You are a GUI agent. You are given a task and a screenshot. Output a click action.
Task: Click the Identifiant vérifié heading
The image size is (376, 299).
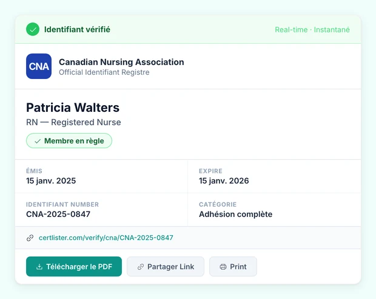[77, 29]
